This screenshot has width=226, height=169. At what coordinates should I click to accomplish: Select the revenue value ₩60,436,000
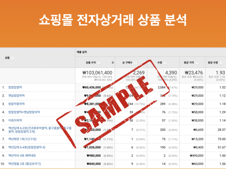[92, 87]
